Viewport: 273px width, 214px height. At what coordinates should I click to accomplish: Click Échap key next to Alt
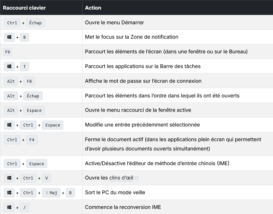(x=33, y=96)
